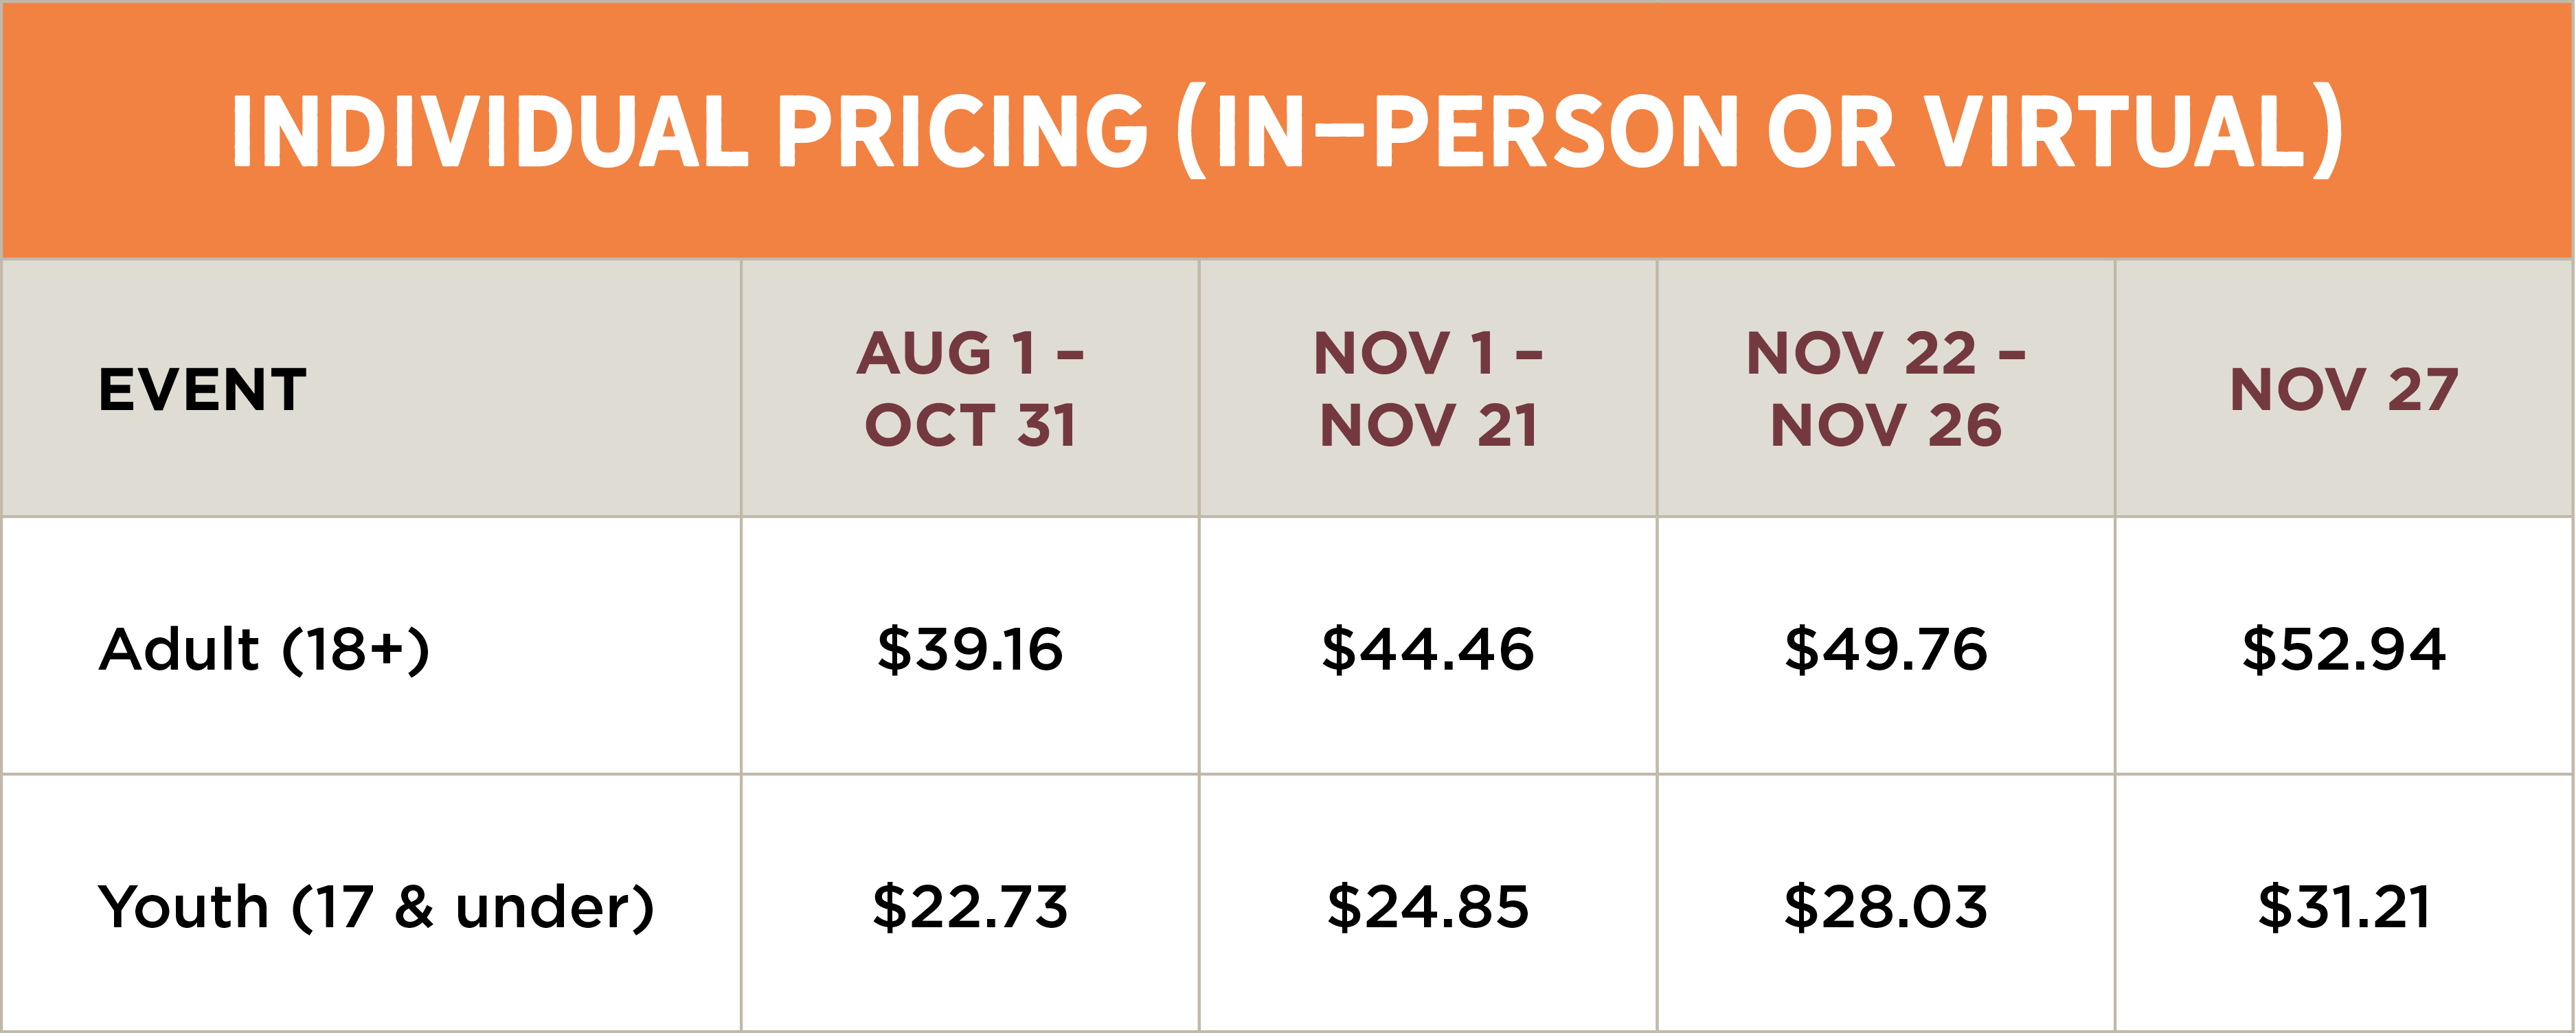
Task: Click the $28.03 youth price
Action: [1886, 907]
